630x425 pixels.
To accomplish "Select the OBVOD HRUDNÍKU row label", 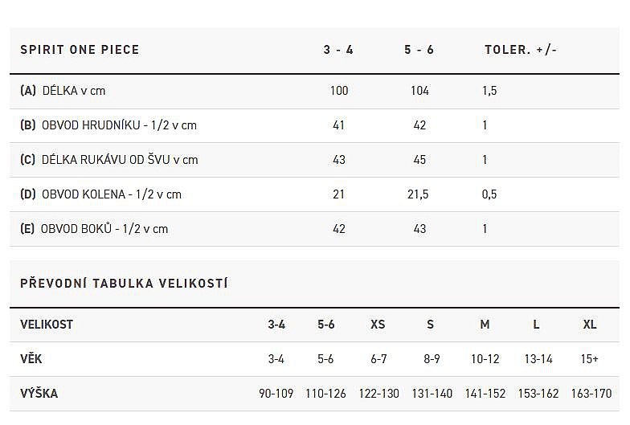I will (x=108, y=125).
